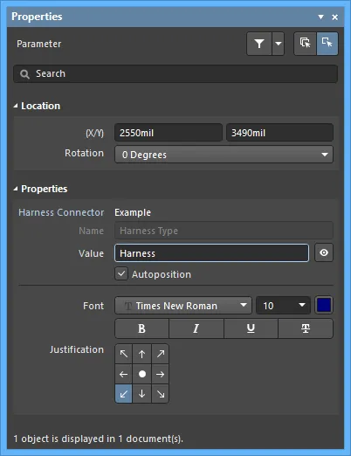This screenshot has height=456, width=351.
Task: Click the Search field
Action: 175,74
